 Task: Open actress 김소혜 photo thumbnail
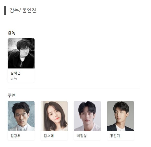click(54, 116)
